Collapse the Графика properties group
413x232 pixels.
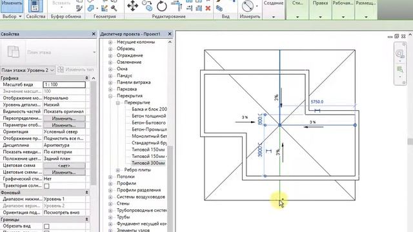point(86,78)
